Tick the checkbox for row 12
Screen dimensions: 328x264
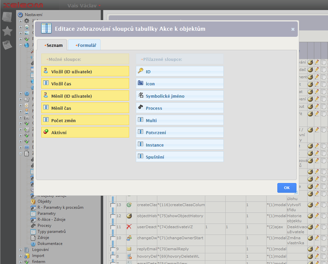[x=113, y=216]
